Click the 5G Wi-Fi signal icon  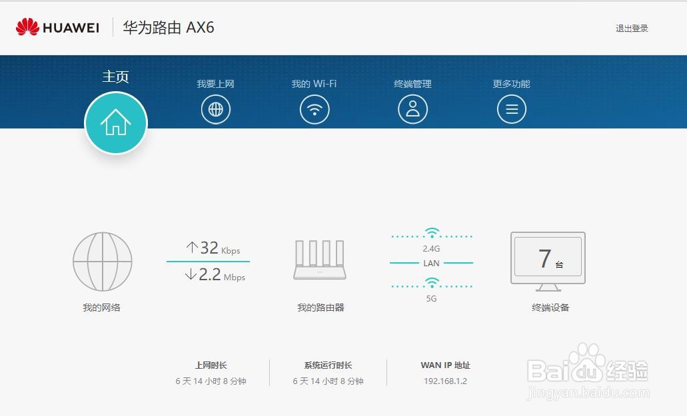[432, 283]
